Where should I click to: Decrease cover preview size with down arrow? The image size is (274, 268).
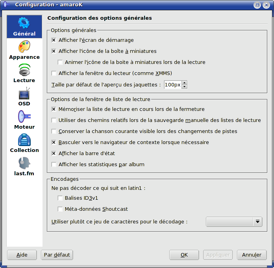point(184,87)
